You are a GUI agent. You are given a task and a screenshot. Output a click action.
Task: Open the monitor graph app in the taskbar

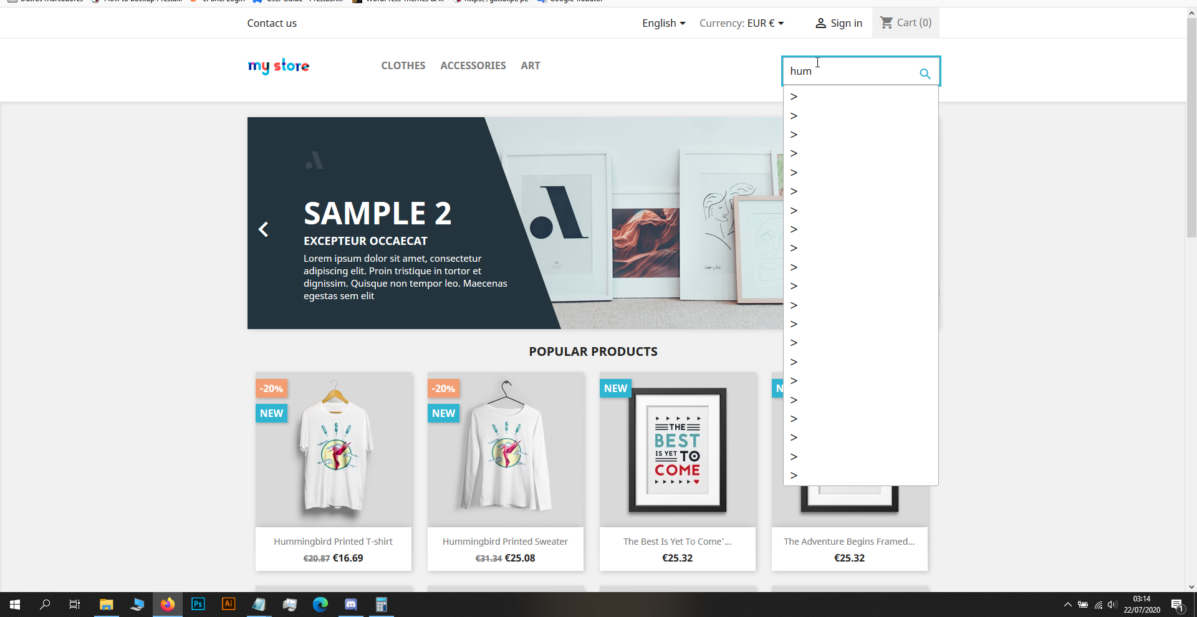pos(290,605)
